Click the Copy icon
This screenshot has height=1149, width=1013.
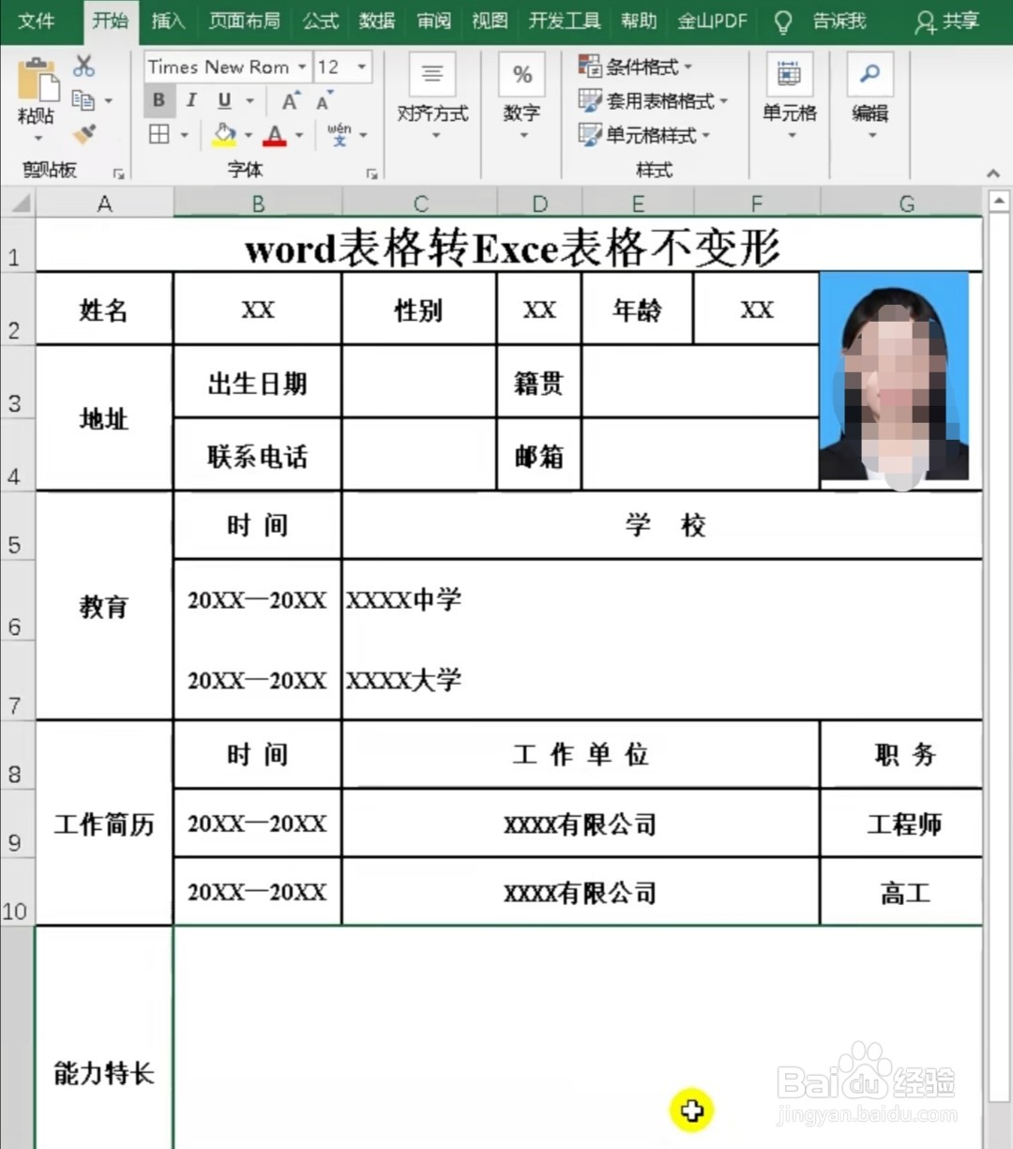click(83, 99)
